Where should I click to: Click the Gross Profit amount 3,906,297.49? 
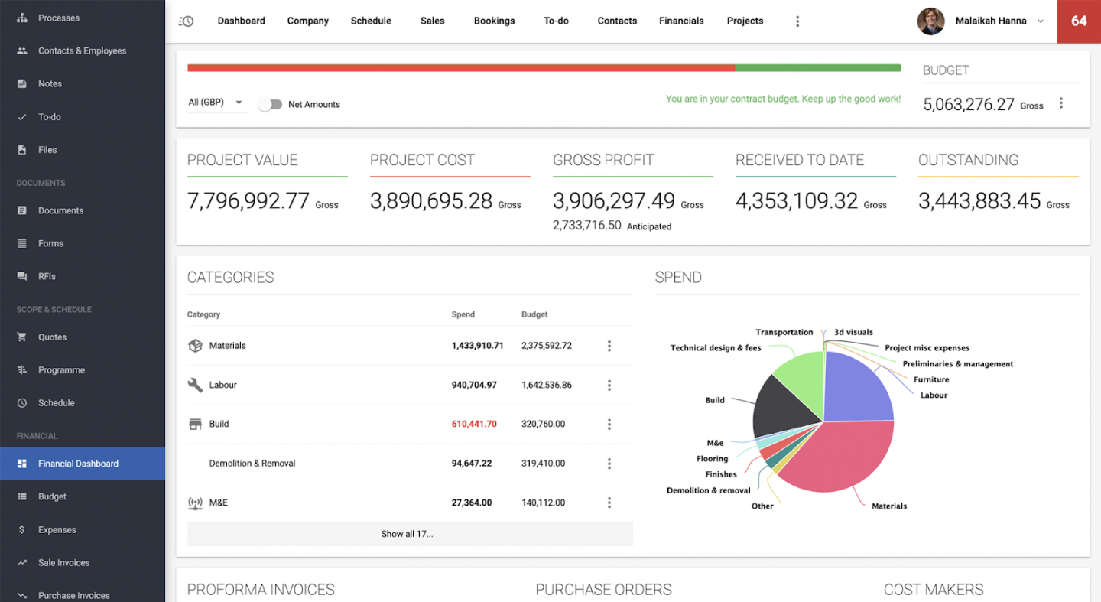pos(614,201)
